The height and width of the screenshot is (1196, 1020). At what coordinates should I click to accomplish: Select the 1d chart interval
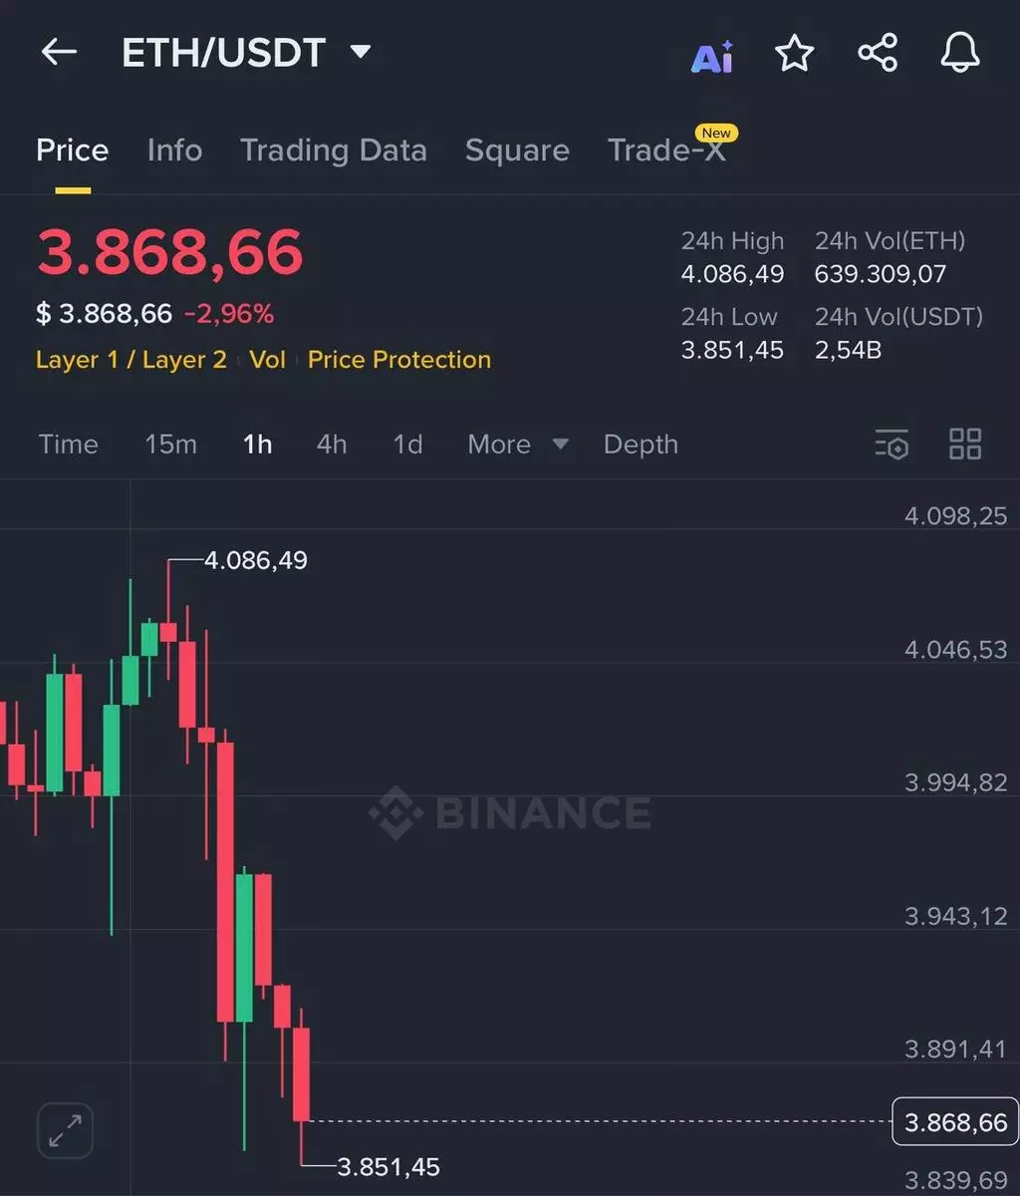(x=407, y=445)
